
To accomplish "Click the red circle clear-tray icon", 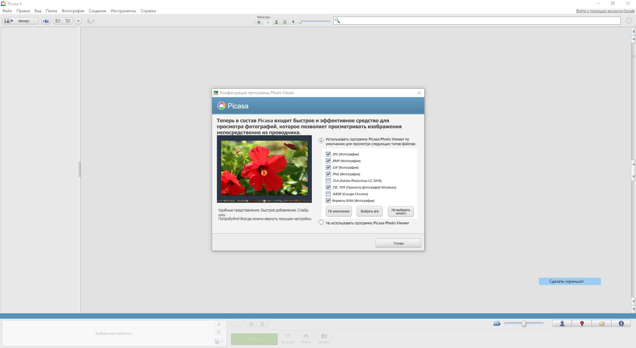I will (x=219, y=332).
